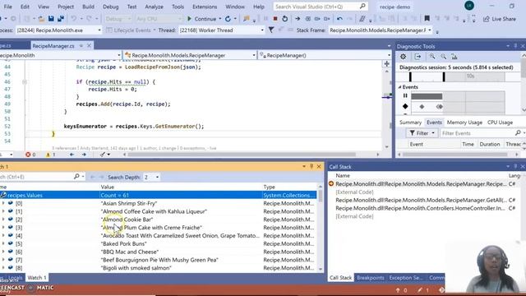Click the Search Visual Studio box
The width and height of the screenshot is (526, 296).
click(320, 7)
